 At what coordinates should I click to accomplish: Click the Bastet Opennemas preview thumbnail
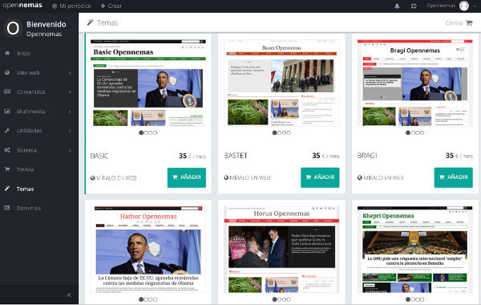click(x=281, y=83)
